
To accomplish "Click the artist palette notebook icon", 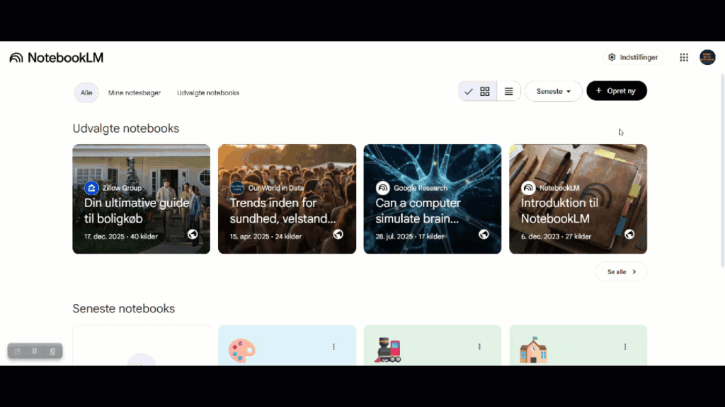I will pyautogui.click(x=242, y=350).
